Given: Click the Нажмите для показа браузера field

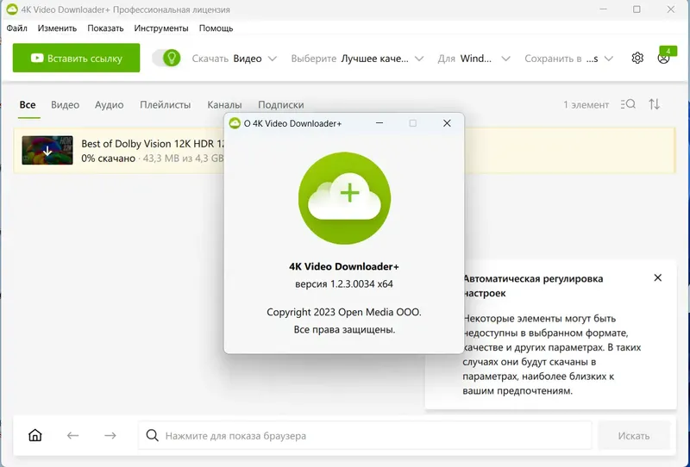Looking at the screenshot, I should coord(365,435).
